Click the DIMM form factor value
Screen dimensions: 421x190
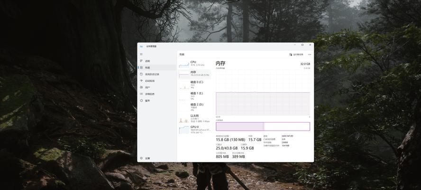[284, 142]
